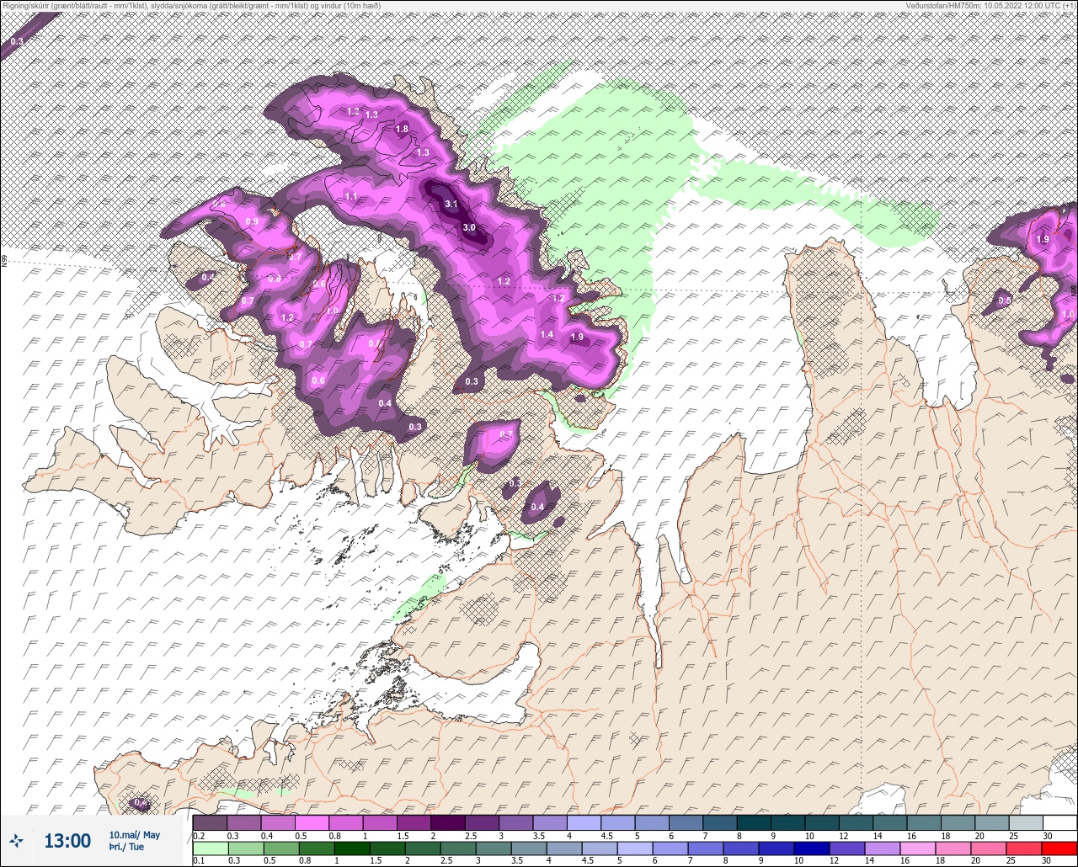Click the 3.1 precipitation value on map
Screen dimensions: 1078x867
coord(451,205)
